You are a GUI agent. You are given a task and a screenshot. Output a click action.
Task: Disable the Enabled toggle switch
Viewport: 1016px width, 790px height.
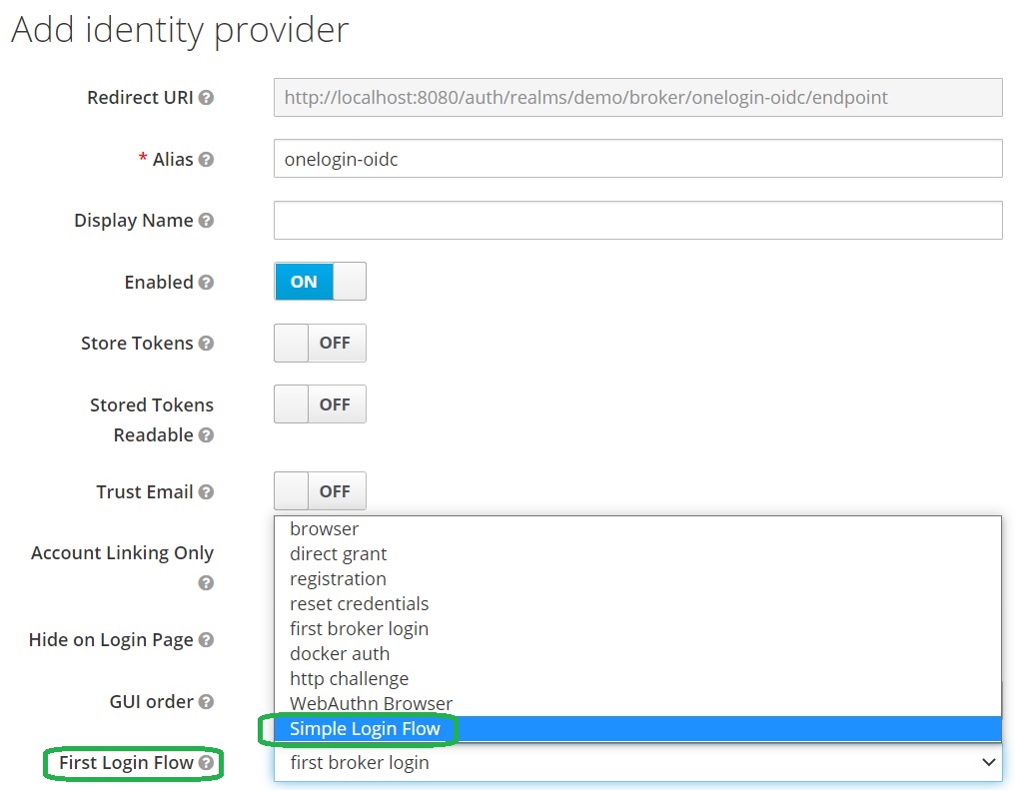click(320, 282)
